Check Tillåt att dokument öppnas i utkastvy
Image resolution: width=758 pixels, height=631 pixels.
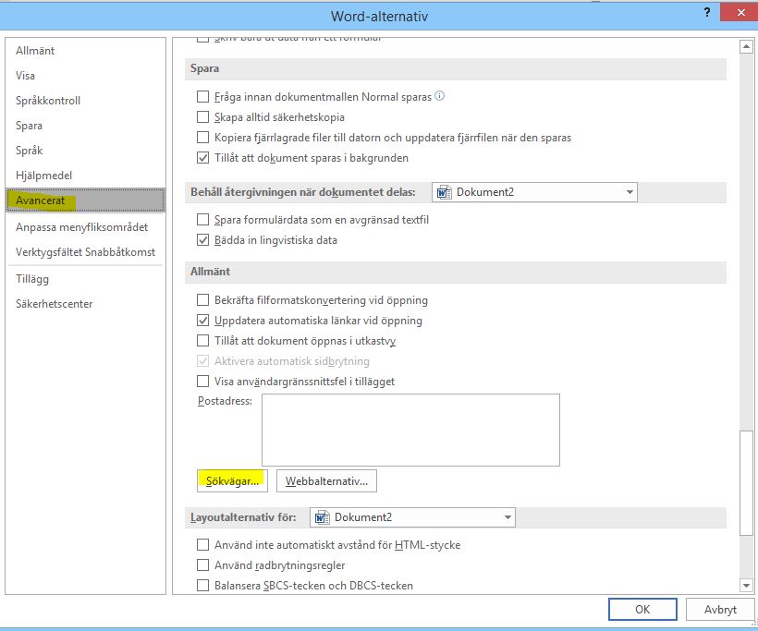click(x=203, y=341)
